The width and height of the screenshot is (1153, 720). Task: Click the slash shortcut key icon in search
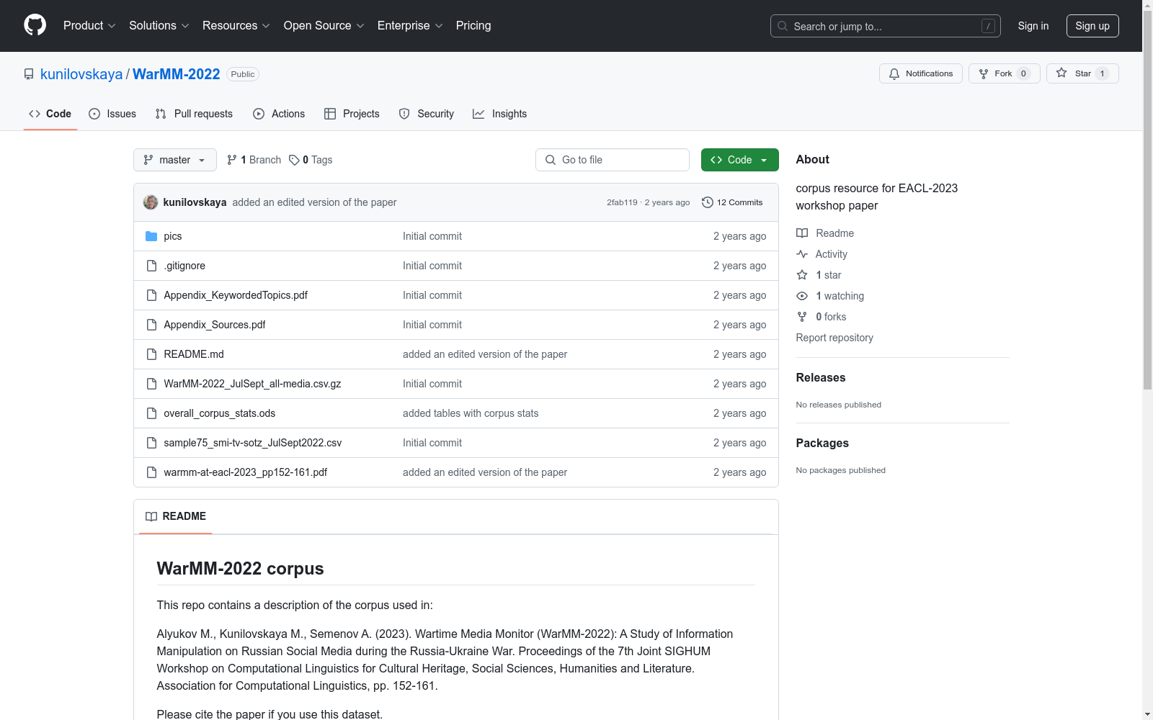tap(988, 26)
